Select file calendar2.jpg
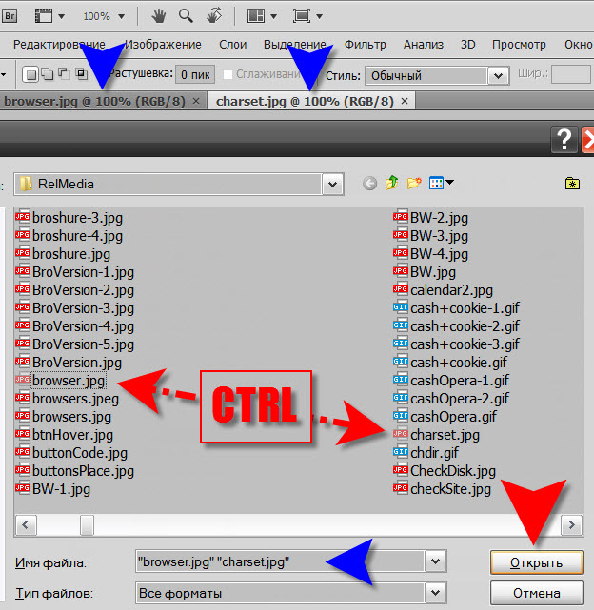Image resolution: width=594 pixels, height=610 pixels. (444, 290)
